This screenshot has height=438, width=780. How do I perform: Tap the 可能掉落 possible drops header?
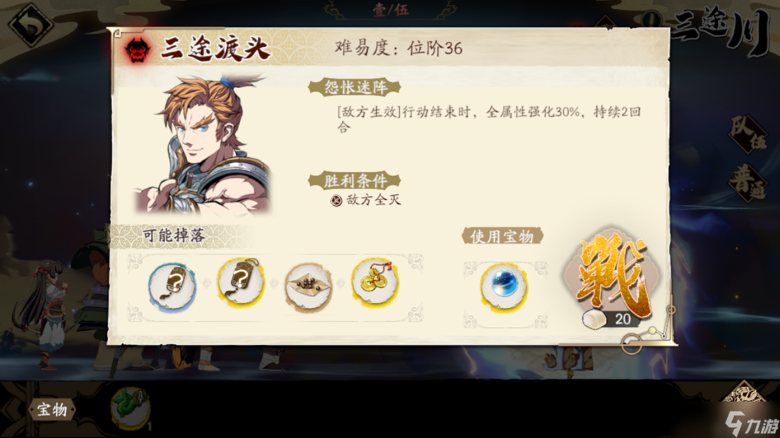pyautogui.click(x=174, y=236)
